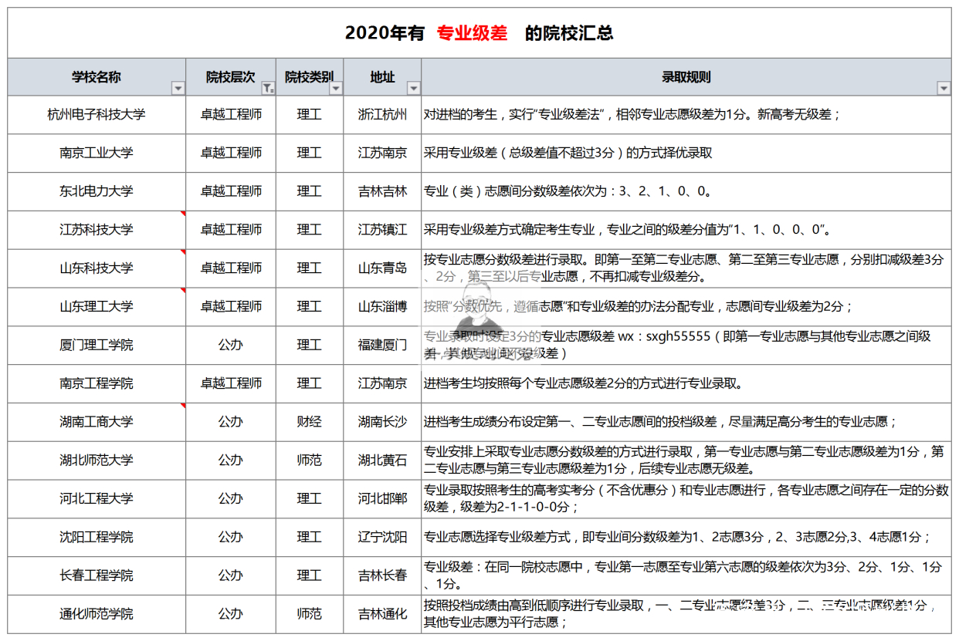The height and width of the screenshot is (641, 959).
Task: Select the cell 河北工程大学
Action: point(97,499)
